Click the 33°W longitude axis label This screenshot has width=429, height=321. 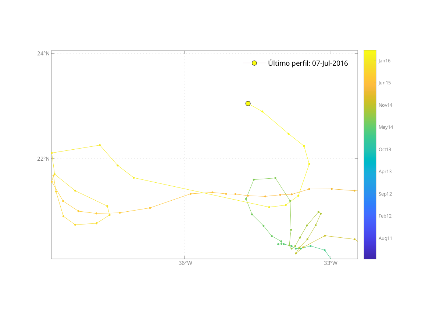point(330,263)
